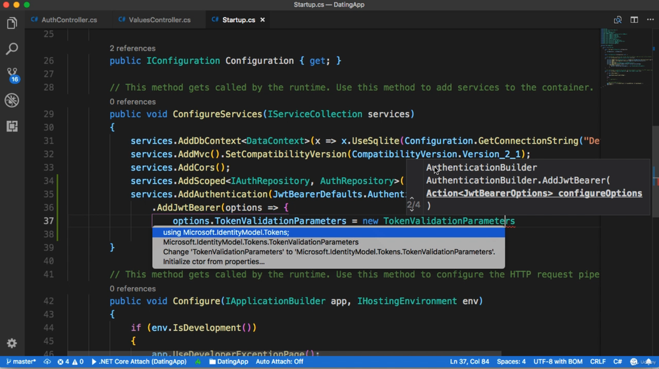Click the Ln 37, Col 84 cursor position

(469, 362)
